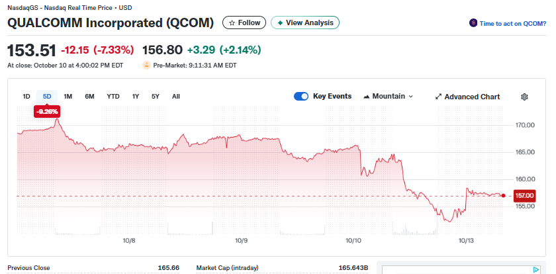Select the All time range

point(176,97)
